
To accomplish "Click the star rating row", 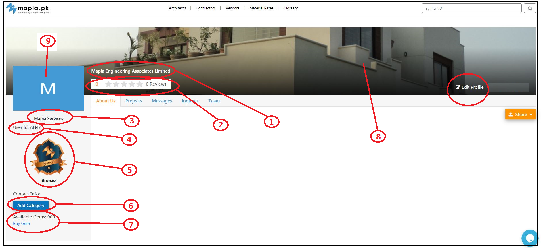I will pos(124,84).
